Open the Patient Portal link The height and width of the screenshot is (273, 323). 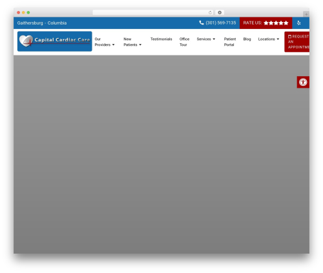point(230,42)
